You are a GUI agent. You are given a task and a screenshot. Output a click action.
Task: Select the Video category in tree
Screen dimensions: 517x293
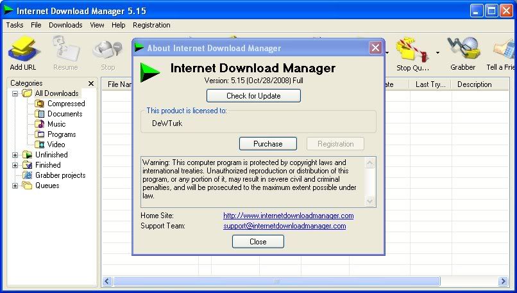[x=56, y=145]
